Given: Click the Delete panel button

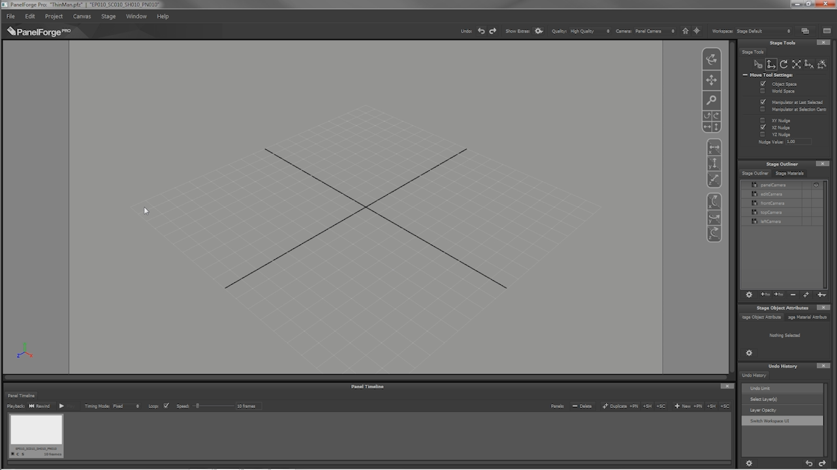Looking at the screenshot, I should click(582, 406).
